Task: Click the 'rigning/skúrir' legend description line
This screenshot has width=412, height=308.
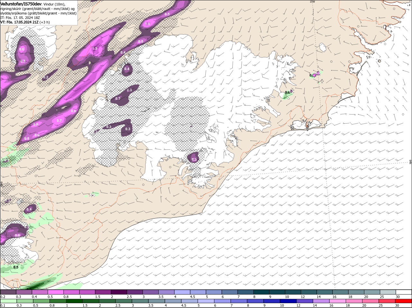Action: click(37, 9)
